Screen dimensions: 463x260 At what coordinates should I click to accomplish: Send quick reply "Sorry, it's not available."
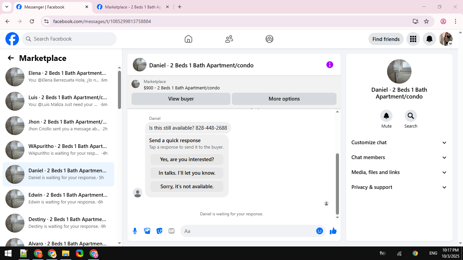(x=187, y=187)
